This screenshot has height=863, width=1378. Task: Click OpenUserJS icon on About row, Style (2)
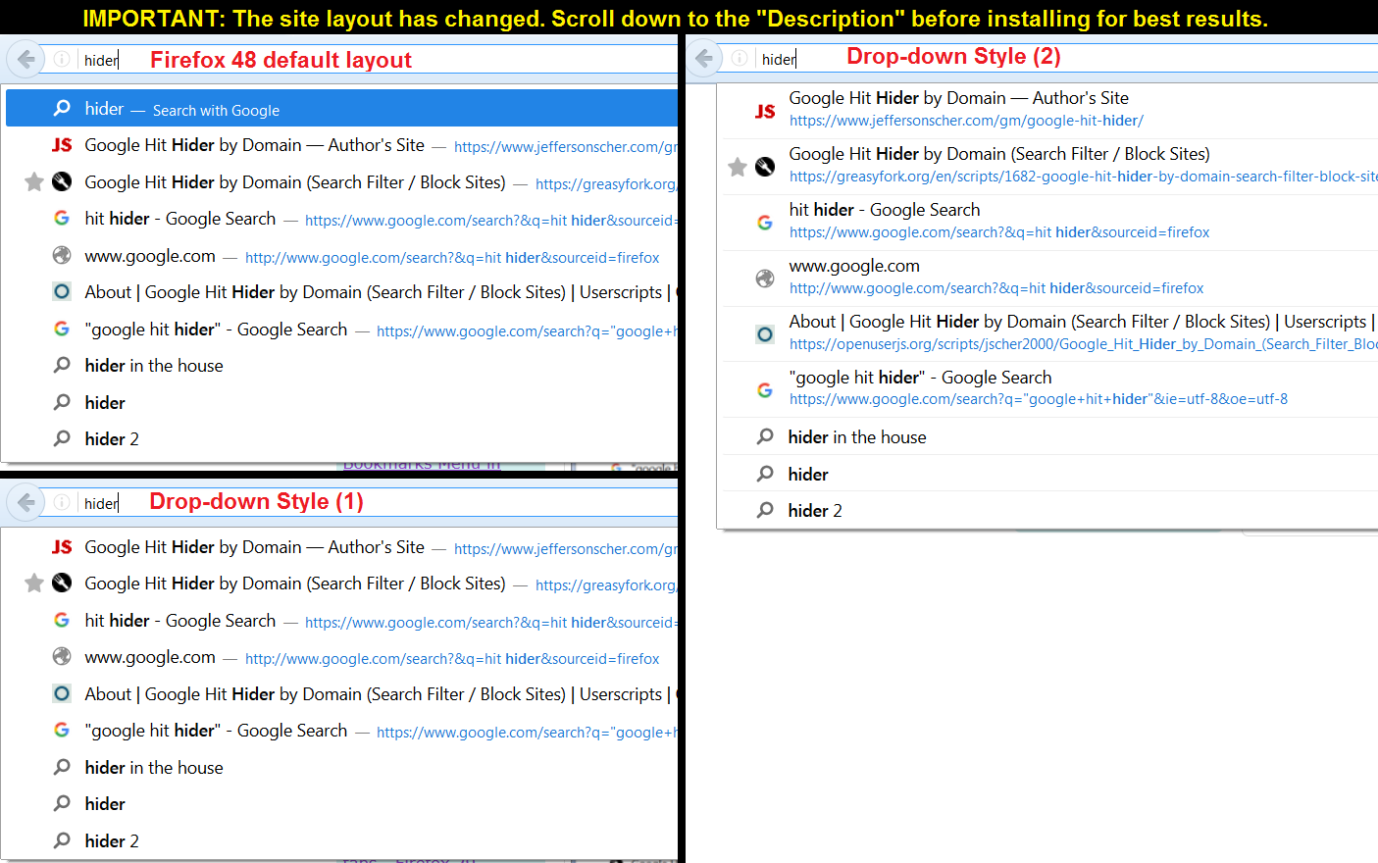765,334
